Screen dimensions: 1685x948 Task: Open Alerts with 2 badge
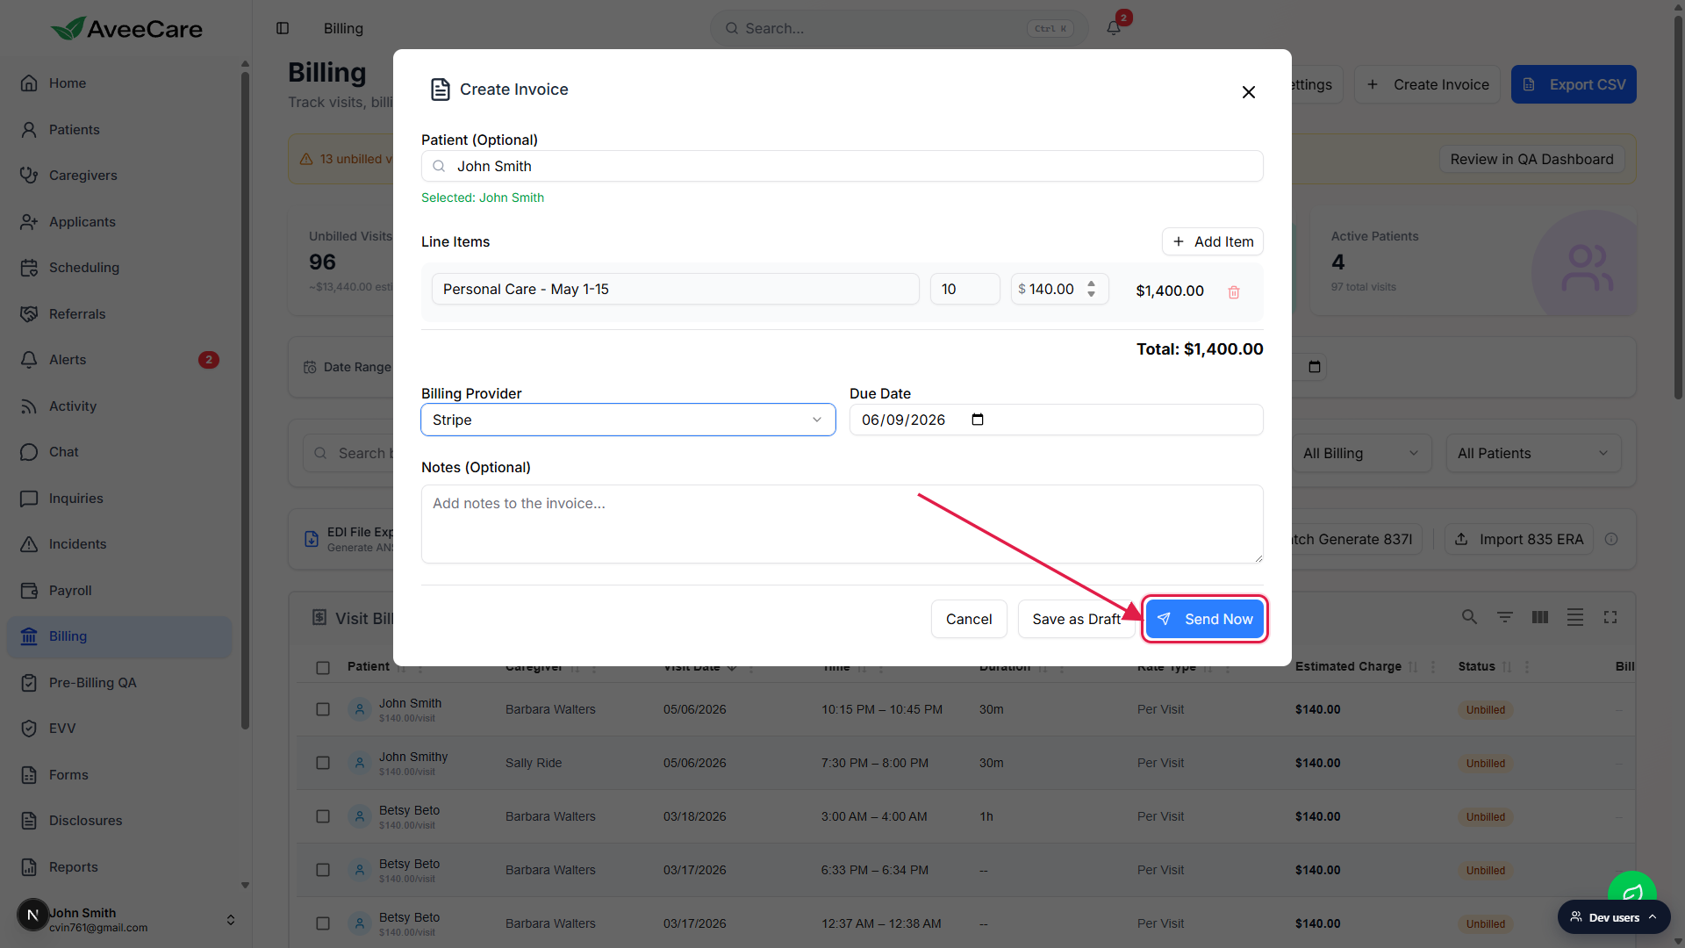(118, 360)
